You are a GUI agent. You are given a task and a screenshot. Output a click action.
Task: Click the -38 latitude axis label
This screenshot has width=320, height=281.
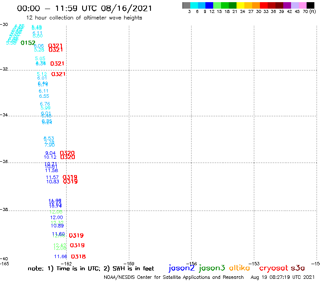[4, 209]
